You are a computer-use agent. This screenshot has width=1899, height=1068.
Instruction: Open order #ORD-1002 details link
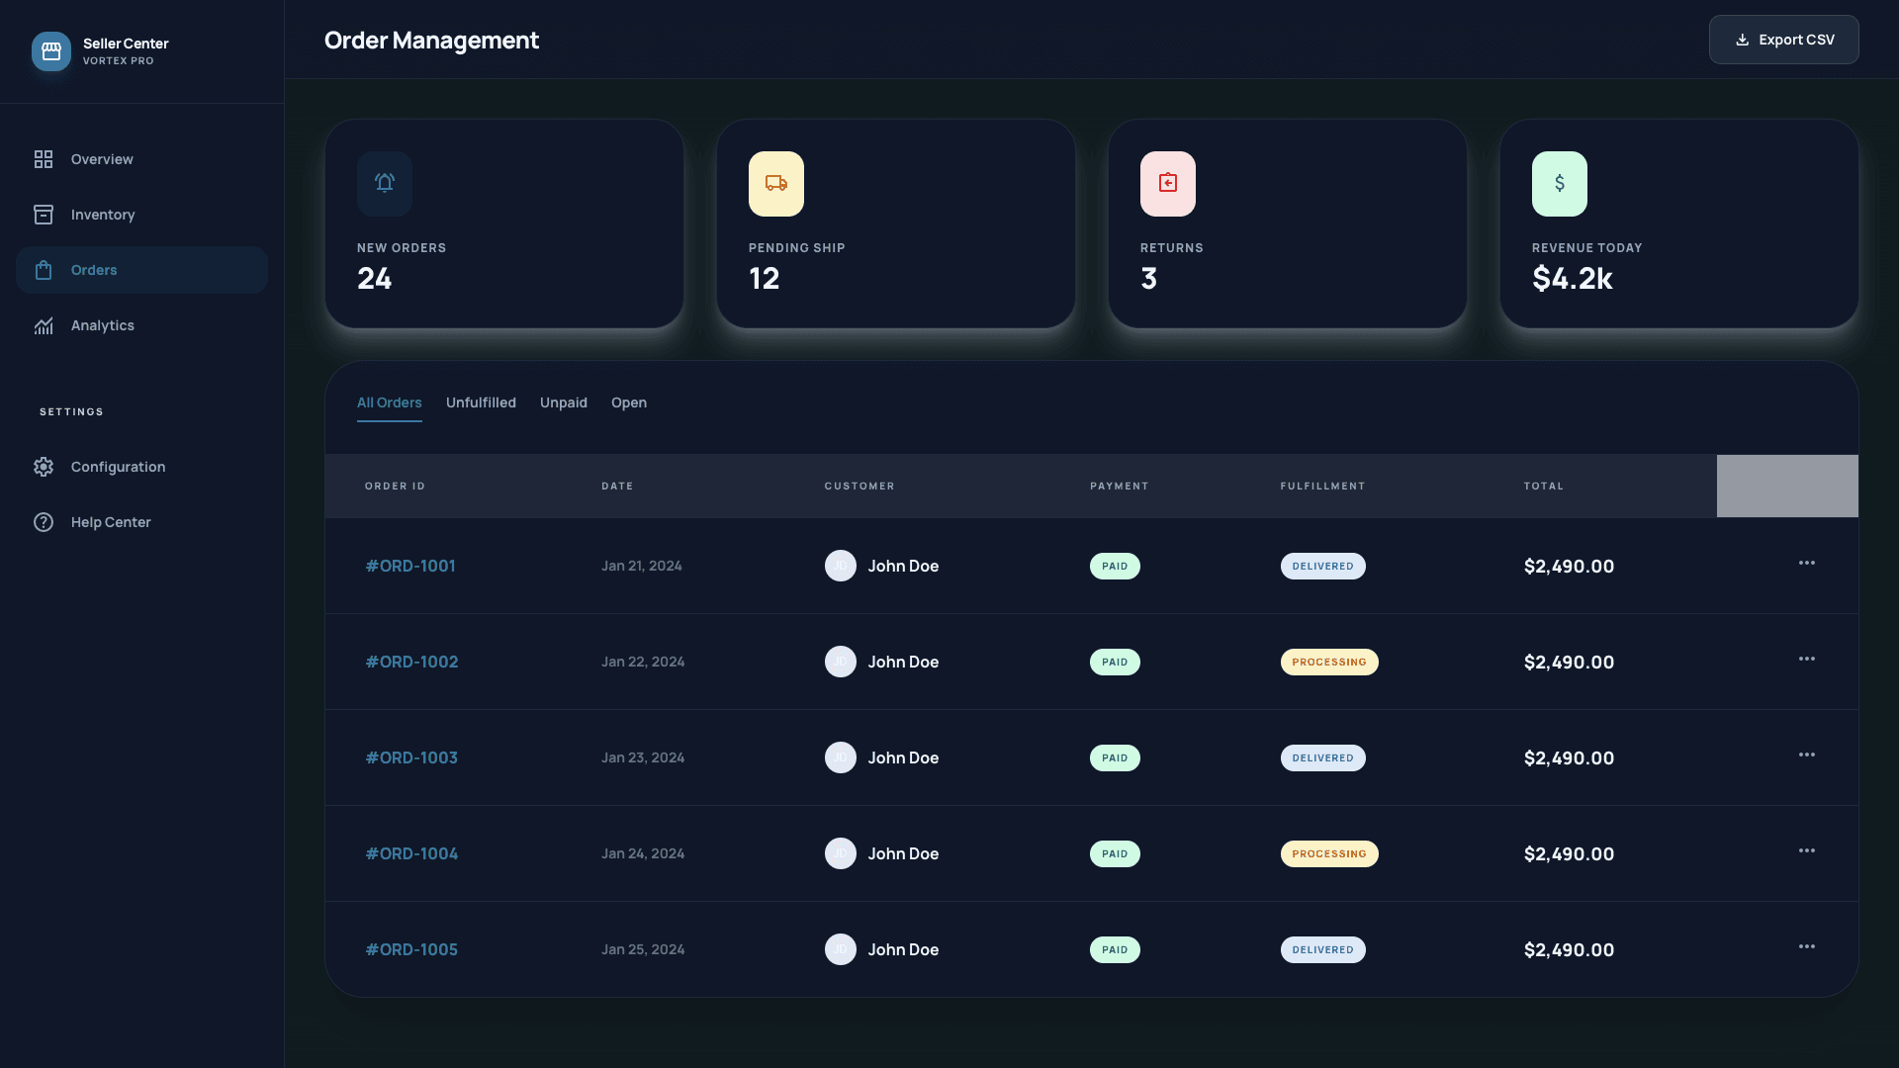point(411,662)
